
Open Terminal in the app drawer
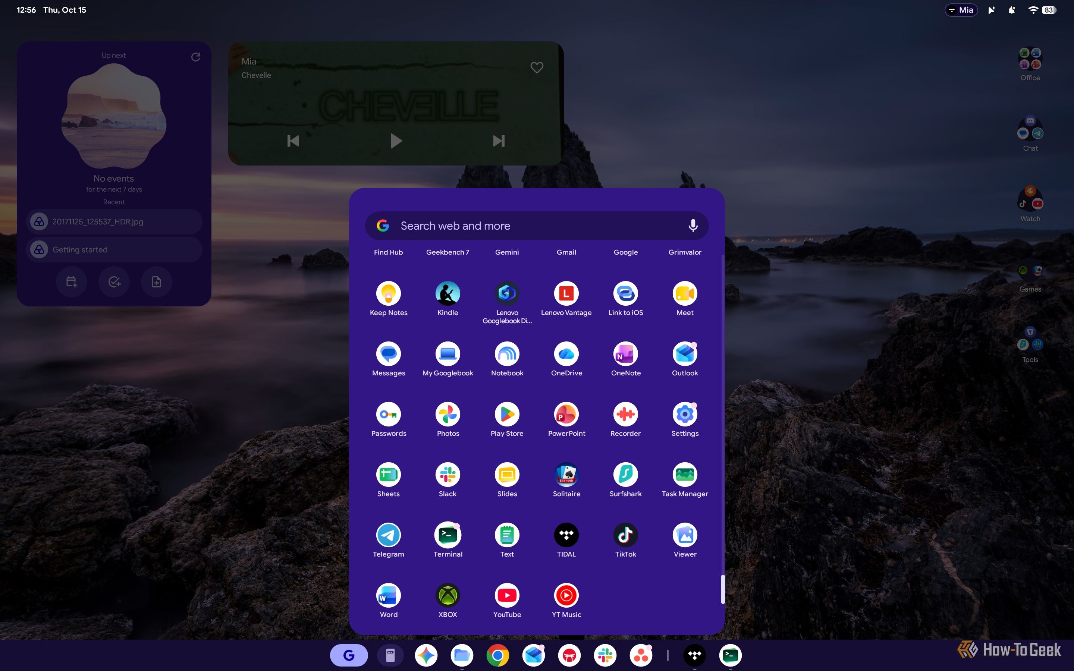(x=447, y=535)
